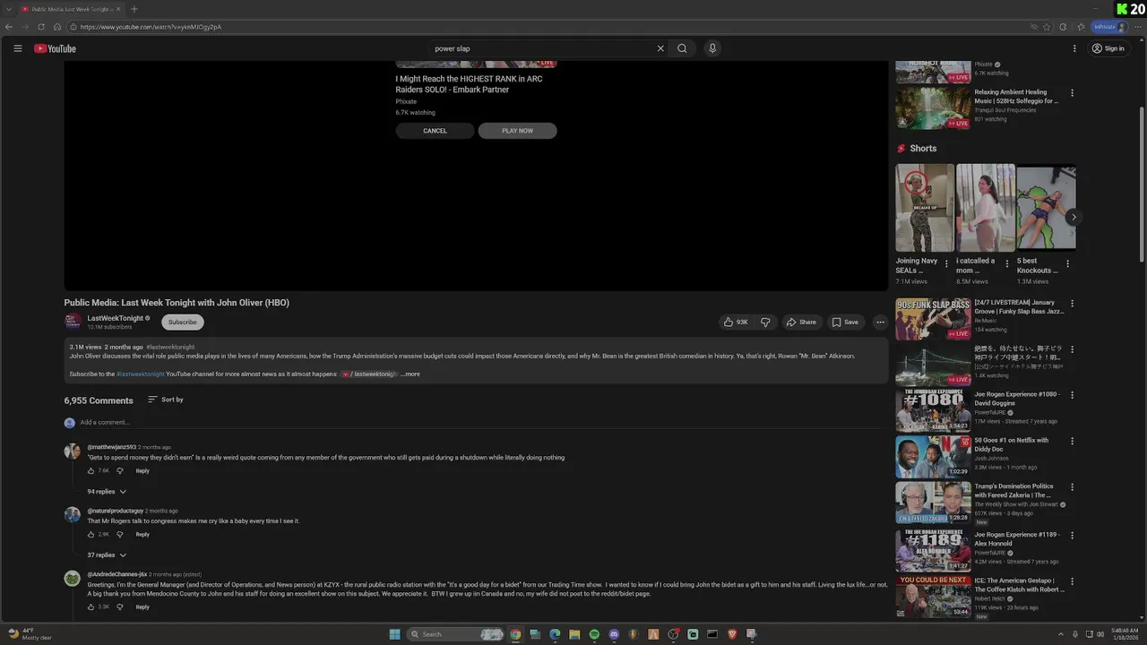Open options for Japanese bridge livestream
The height and width of the screenshot is (645, 1147).
pos(1072,349)
